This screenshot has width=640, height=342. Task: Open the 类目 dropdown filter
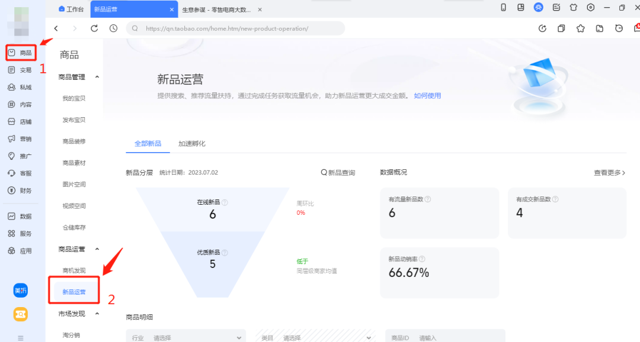click(315, 337)
